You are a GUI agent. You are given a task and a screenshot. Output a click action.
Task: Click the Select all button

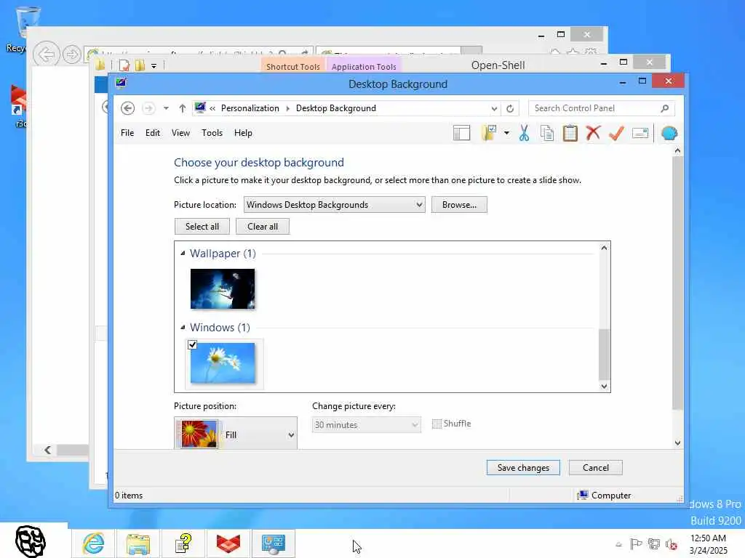coord(202,227)
